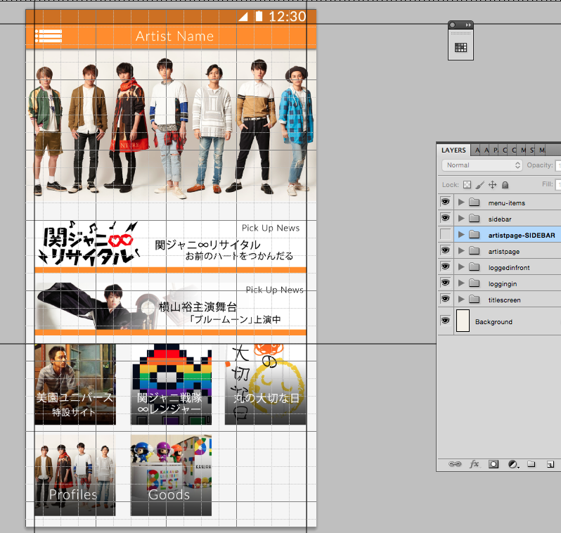Add a layer mask
561x533 pixels.
(494, 464)
